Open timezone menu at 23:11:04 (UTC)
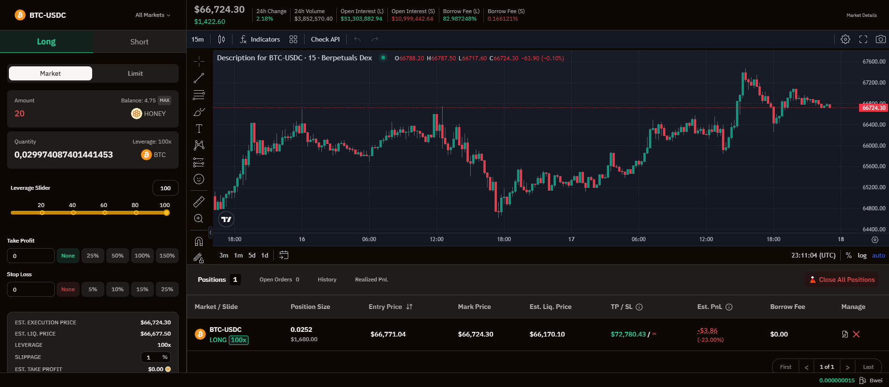 click(x=813, y=255)
